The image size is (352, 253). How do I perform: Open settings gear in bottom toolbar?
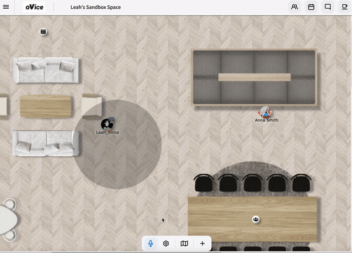click(166, 244)
